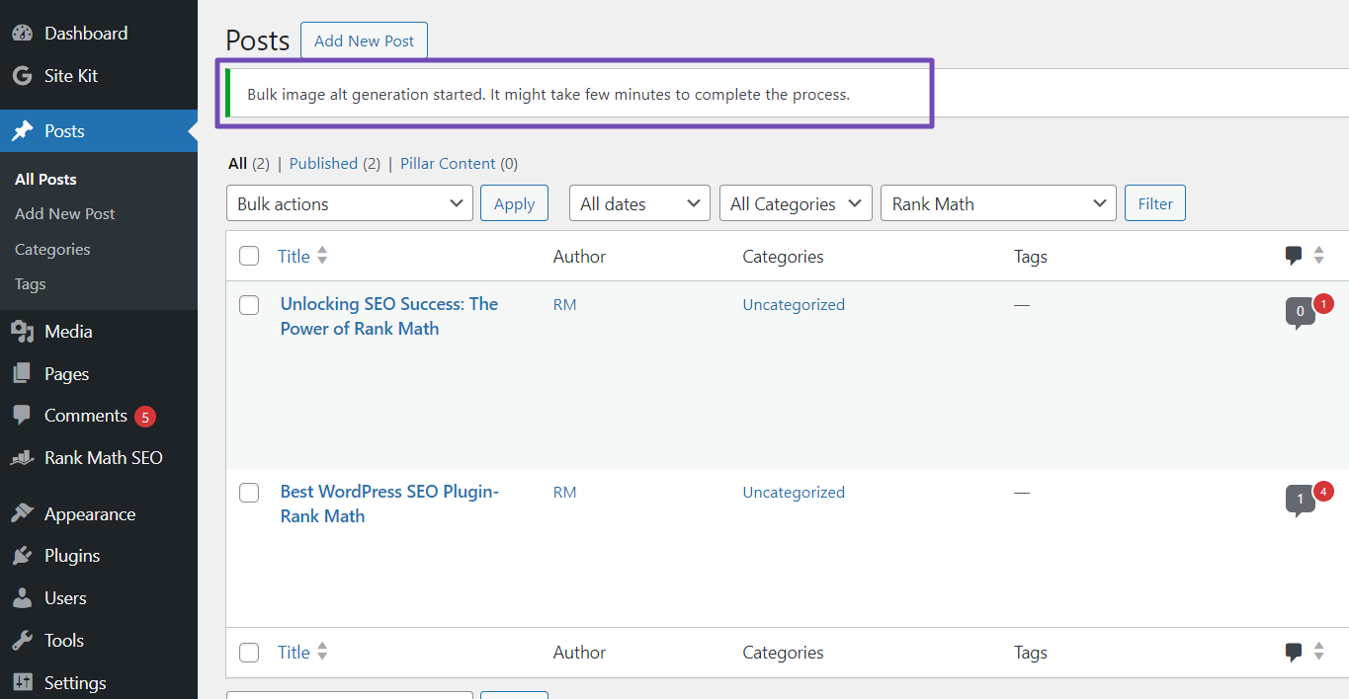Click the Site Kit Google icon

(x=22, y=76)
